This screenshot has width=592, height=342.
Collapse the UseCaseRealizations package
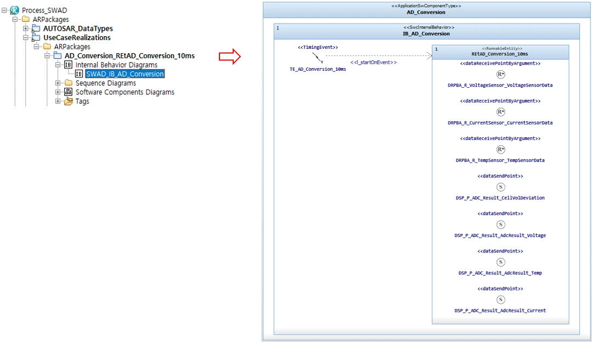tap(25, 38)
